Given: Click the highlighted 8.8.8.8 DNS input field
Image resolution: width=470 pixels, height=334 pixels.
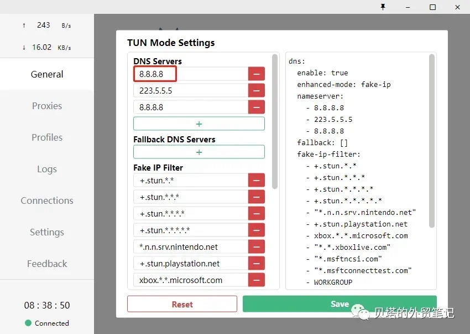Looking at the screenshot, I should point(155,74).
